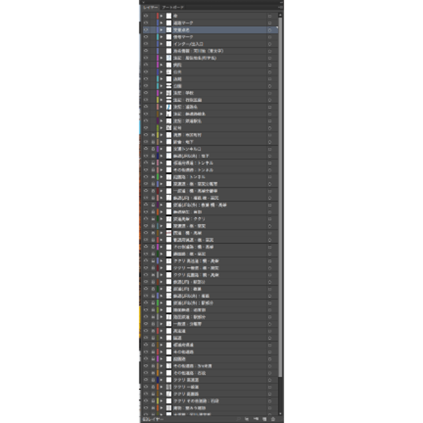Expand the 信号マーク layer
This screenshot has width=423, height=423.
(x=161, y=37)
